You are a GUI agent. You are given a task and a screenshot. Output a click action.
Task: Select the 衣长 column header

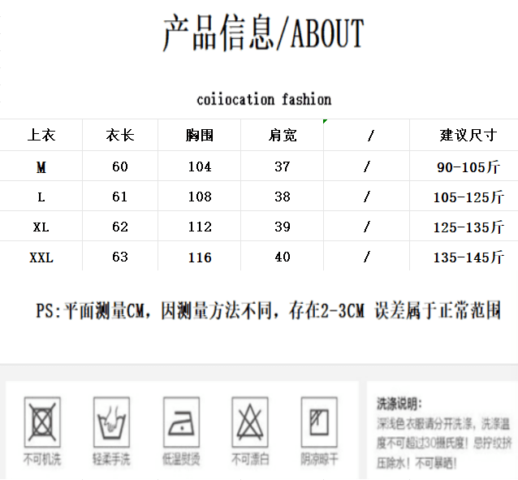pos(120,135)
